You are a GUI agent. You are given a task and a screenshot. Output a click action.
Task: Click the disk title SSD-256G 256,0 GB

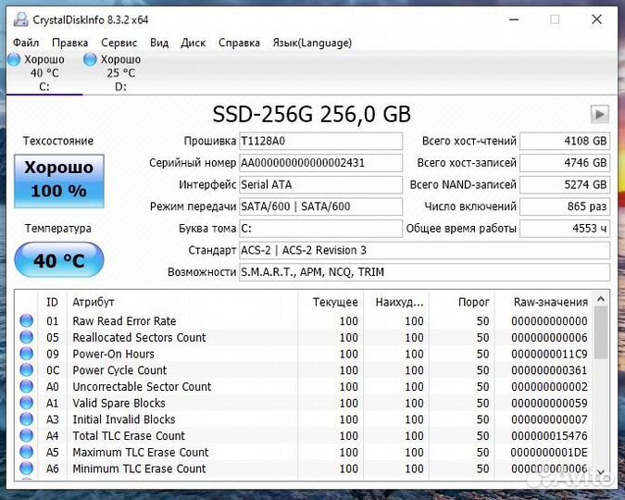(x=311, y=115)
